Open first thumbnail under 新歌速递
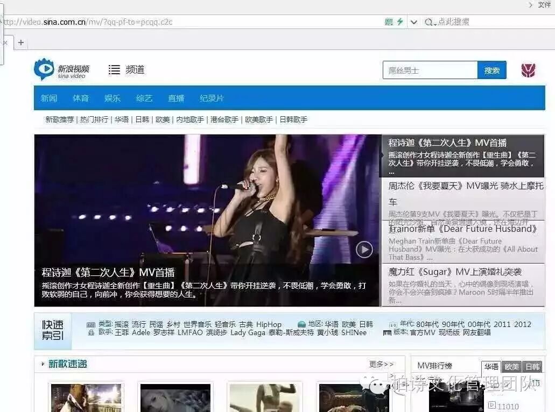The height and width of the screenshot is (412, 555). tap(86, 398)
